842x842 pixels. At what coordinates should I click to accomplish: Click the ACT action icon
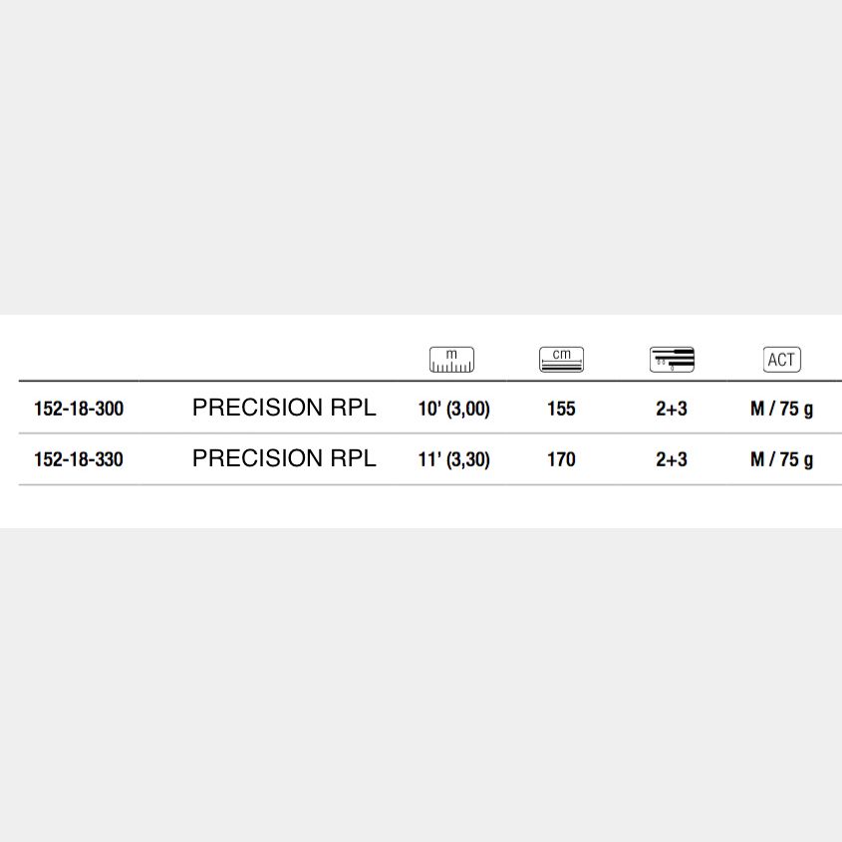tap(782, 360)
